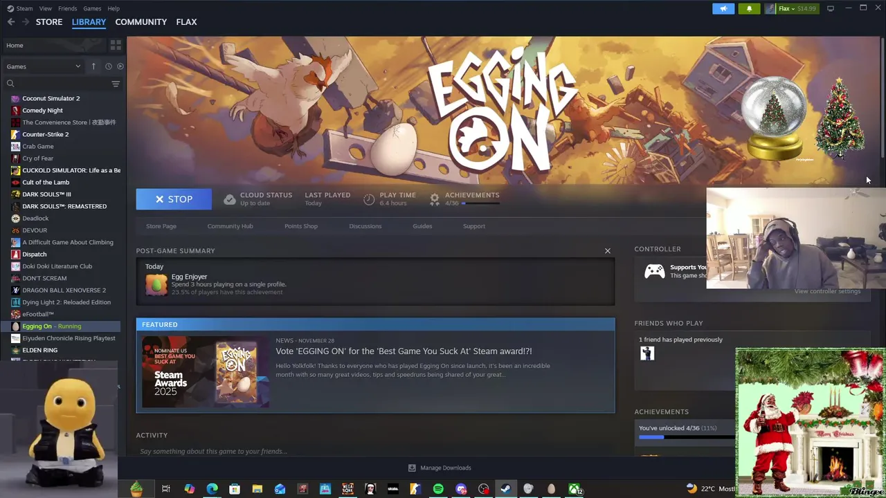Image resolution: width=886 pixels, height=498 pixels.
Task: Select Deadlock in the game list
Action: [x=35, y=218]
